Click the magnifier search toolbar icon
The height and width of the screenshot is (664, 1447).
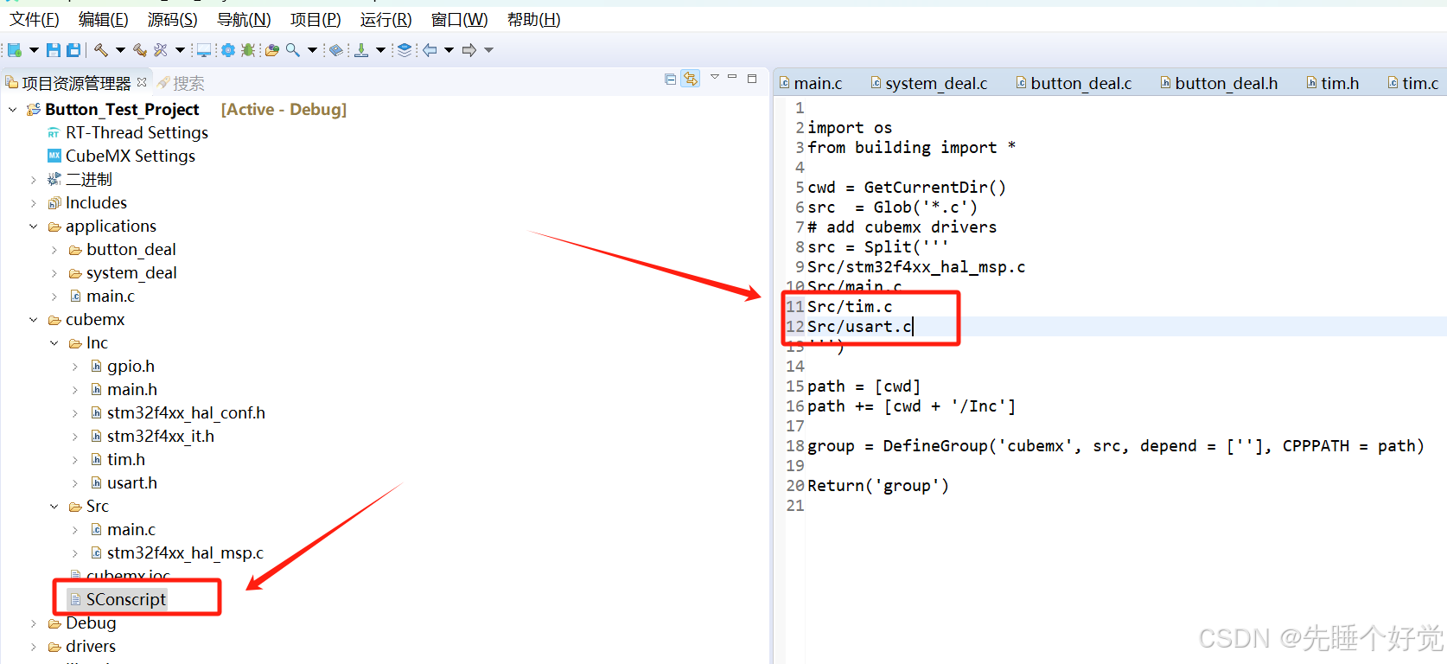[293, 50]
